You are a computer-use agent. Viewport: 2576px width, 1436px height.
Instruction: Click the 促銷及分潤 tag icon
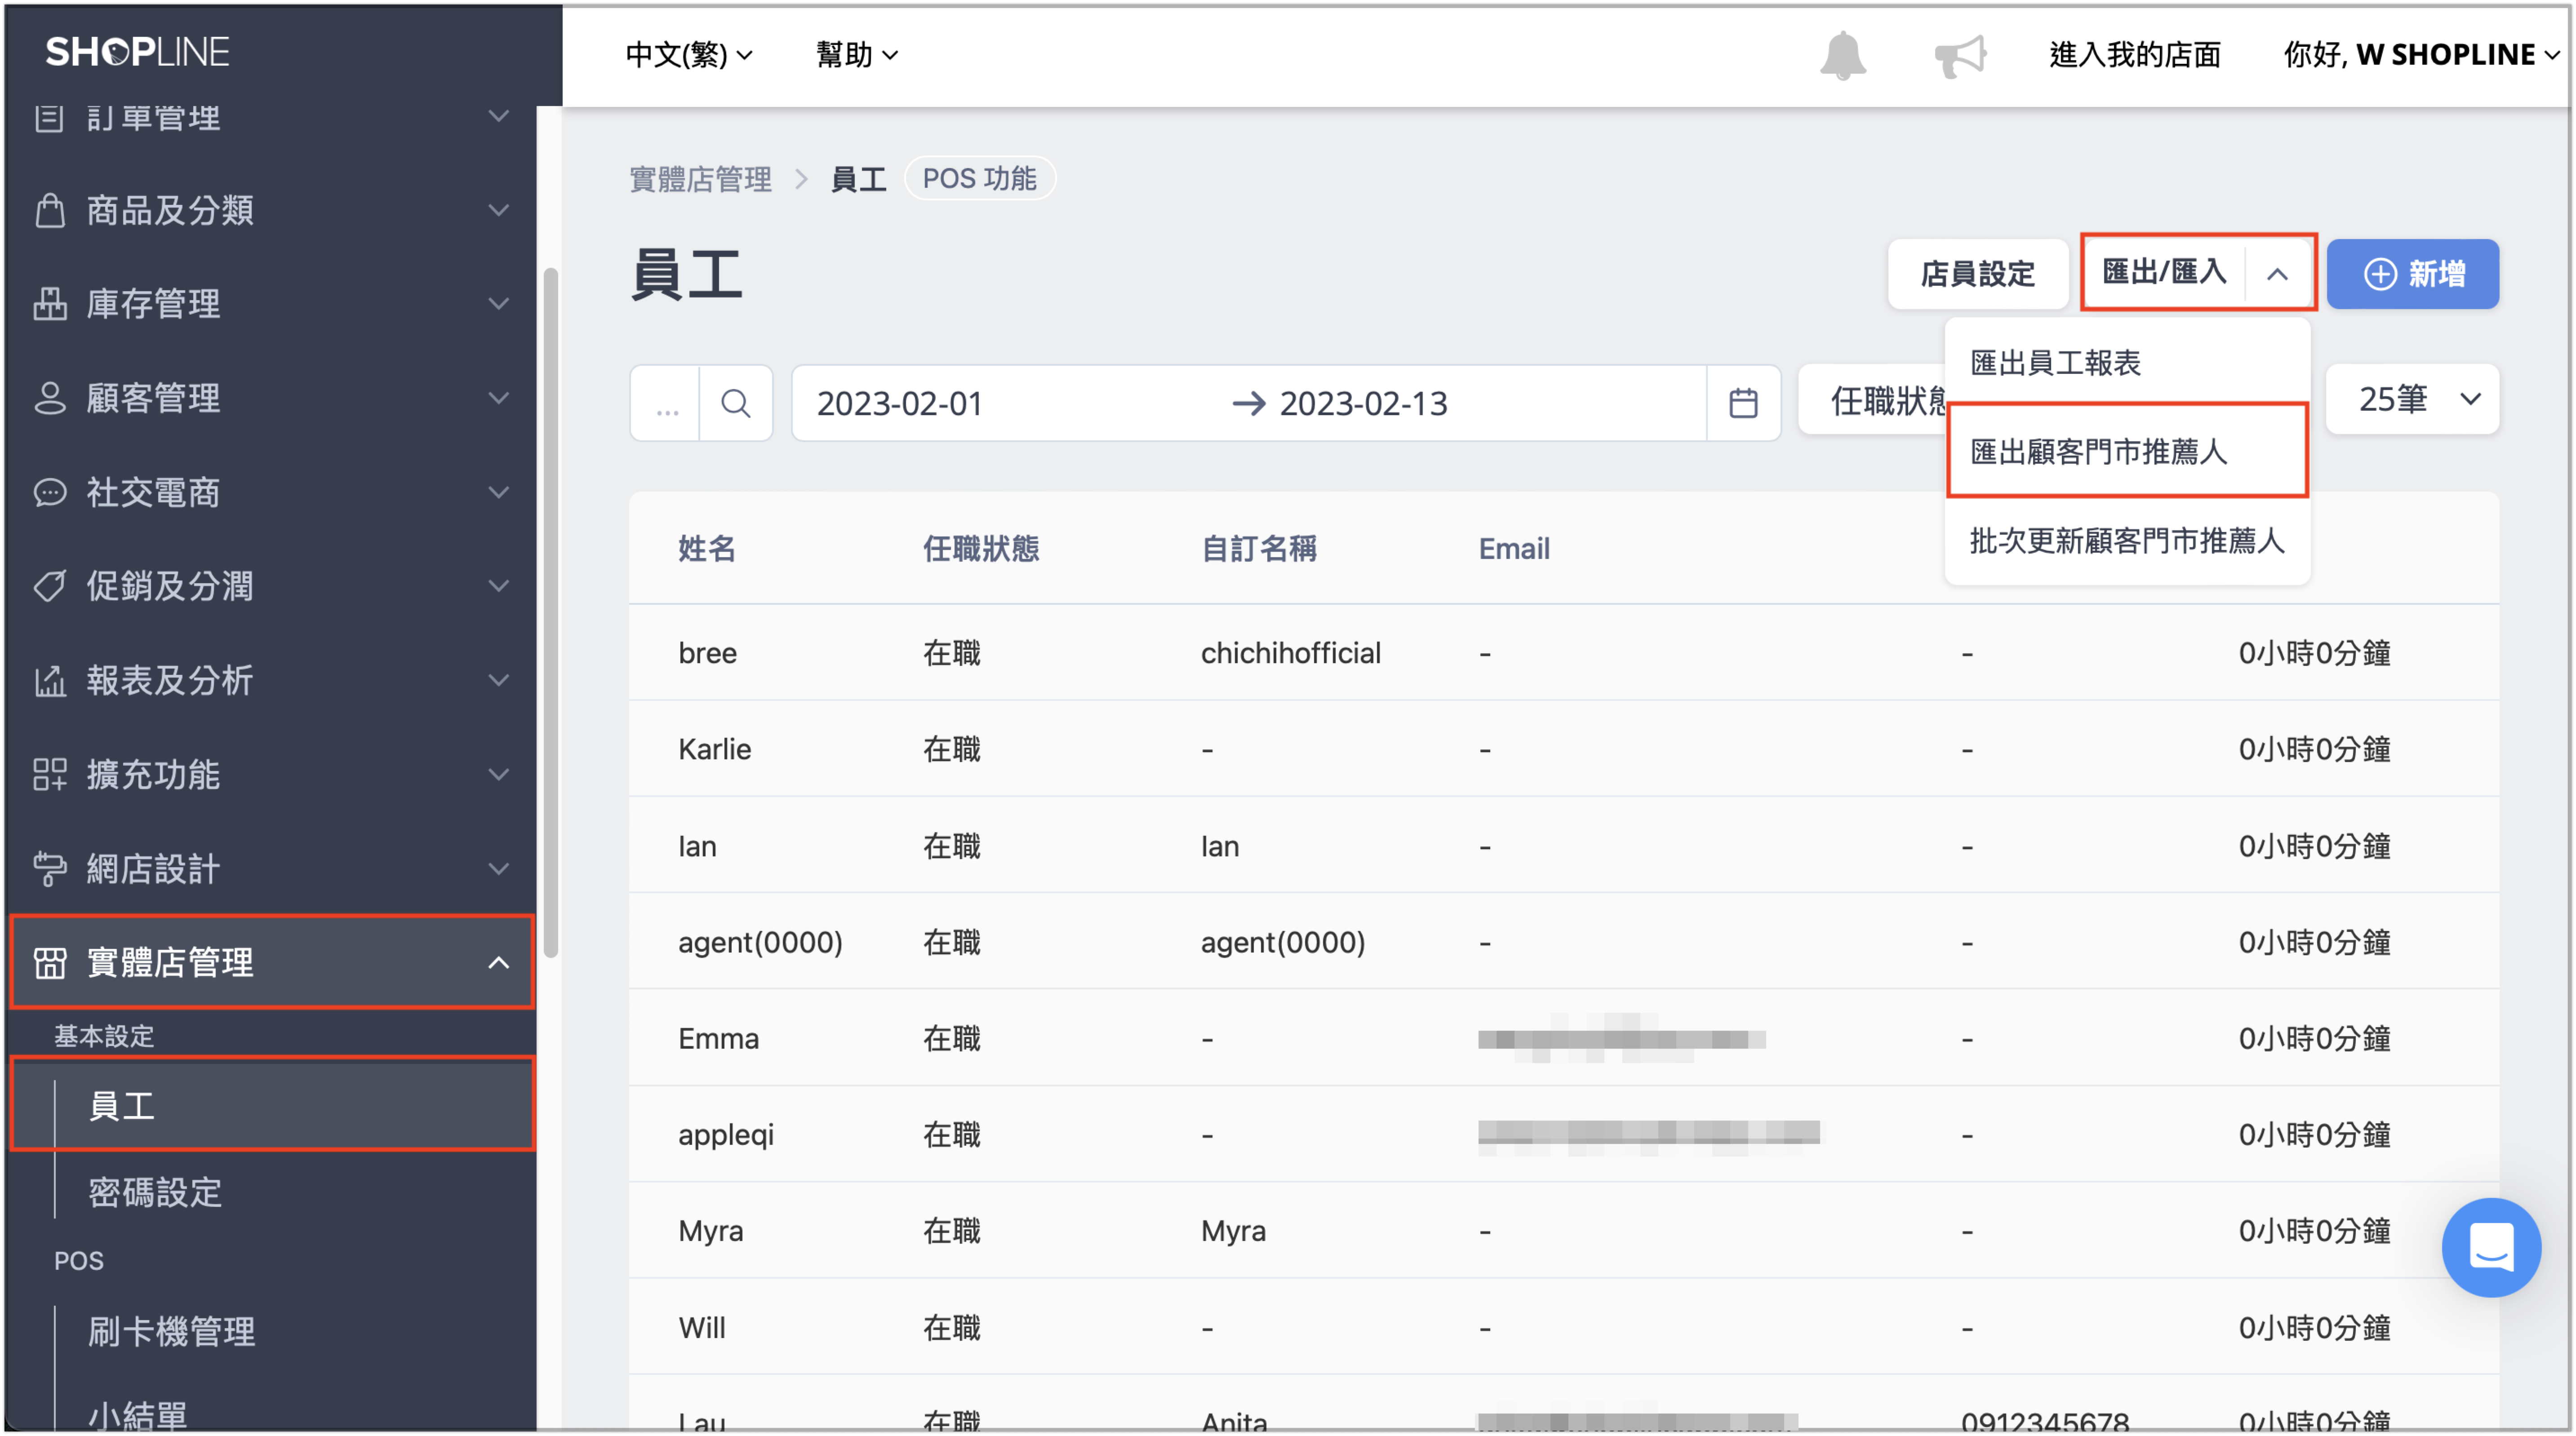click(50, 586)
